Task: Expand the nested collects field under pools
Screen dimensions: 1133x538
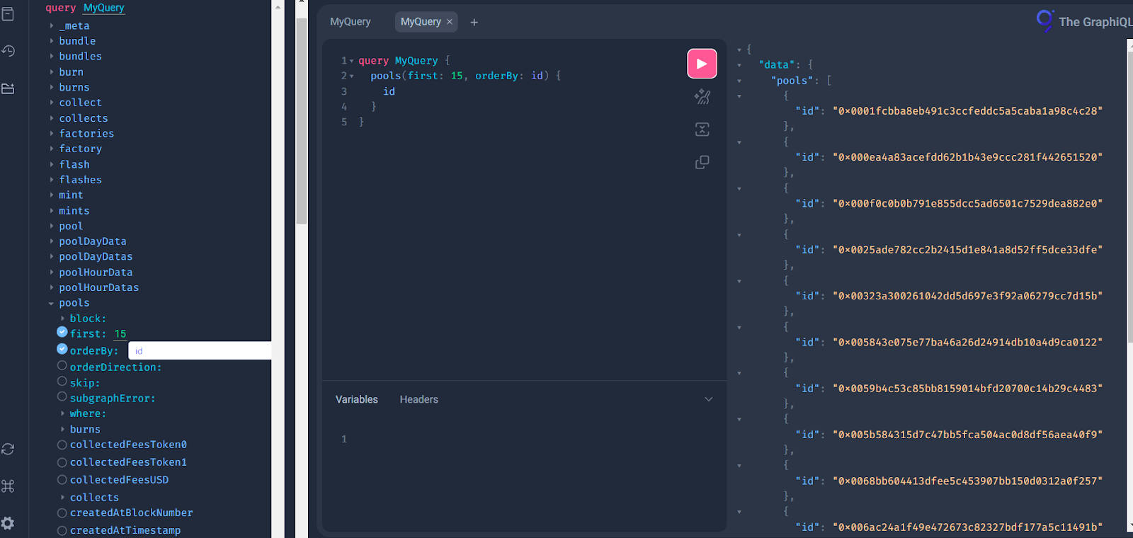Action: click(x=62, y=498)
